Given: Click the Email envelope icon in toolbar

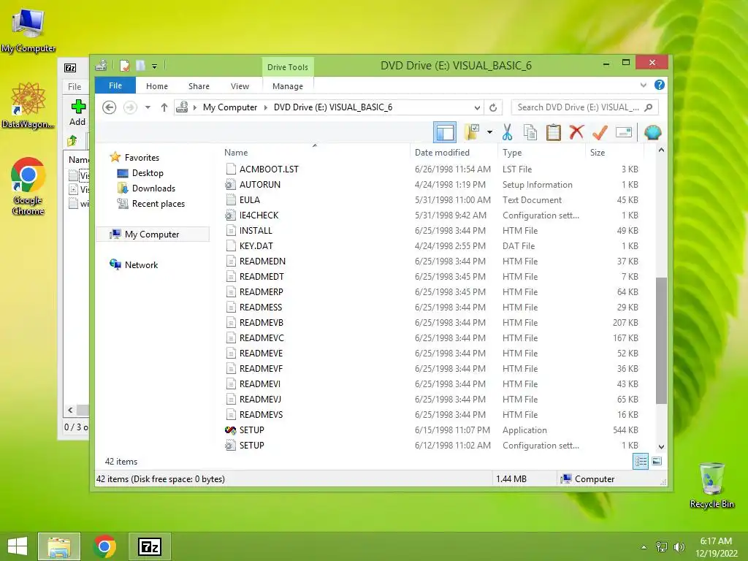Looking at the screenshot, I should pyautogui.click(x=624, y=132).
